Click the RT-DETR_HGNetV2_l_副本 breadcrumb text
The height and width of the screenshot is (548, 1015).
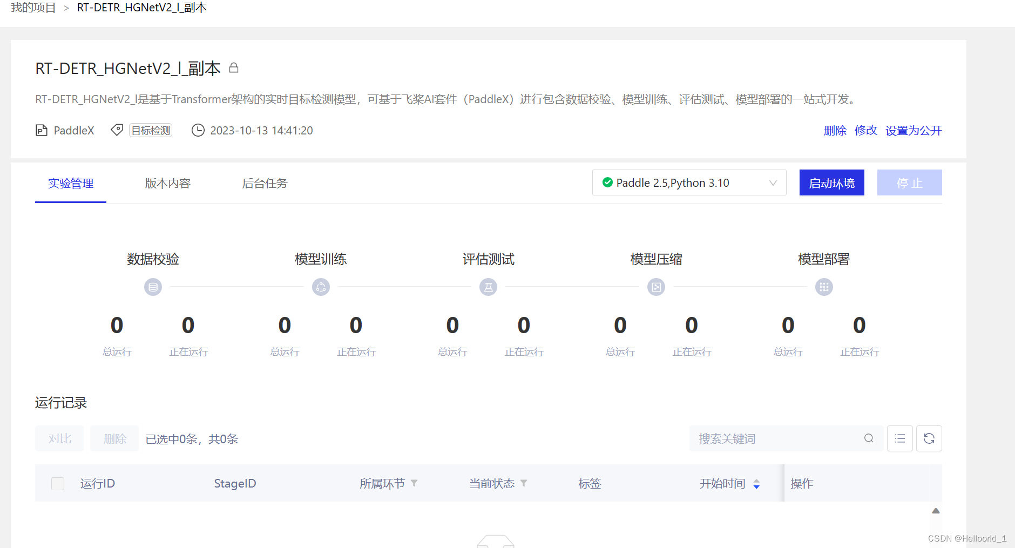tap(142, 8)
